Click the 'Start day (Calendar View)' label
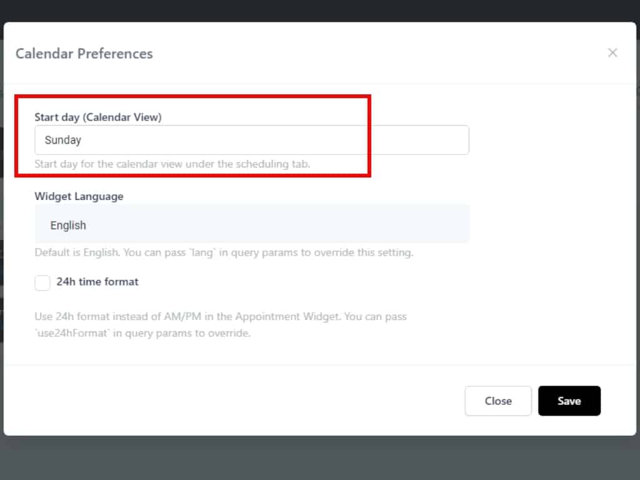Image resolution: width=640 pixels, height=480 pixels. click(97, 117)
